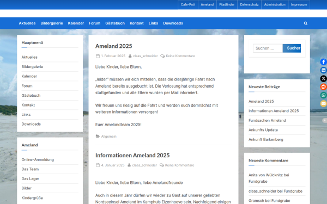Click folder icon beside Allgemein category

[98, 136]
